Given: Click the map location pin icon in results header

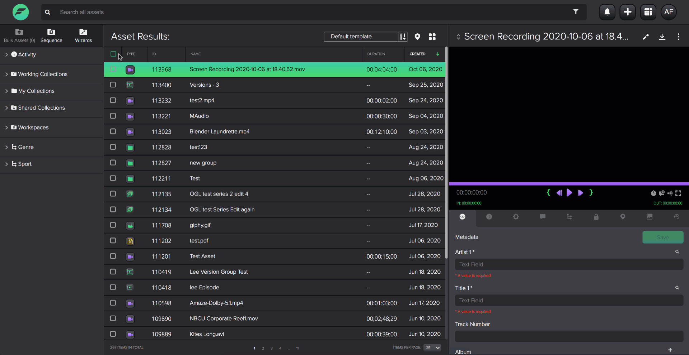Looking at the screenshot, I should (417, 37).
